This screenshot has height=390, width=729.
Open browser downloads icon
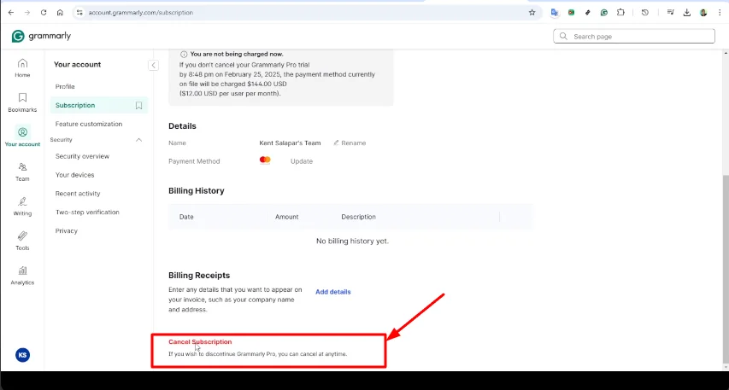coord(686,13)
